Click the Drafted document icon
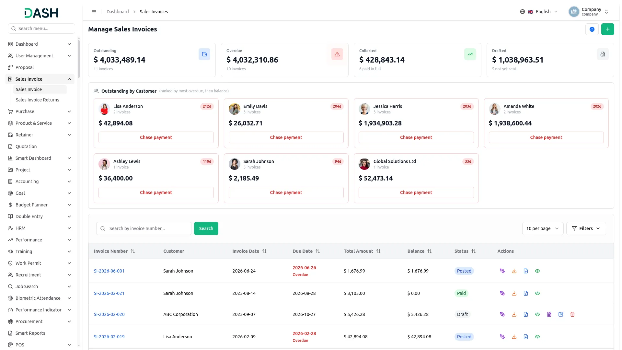 pos(603,54)
